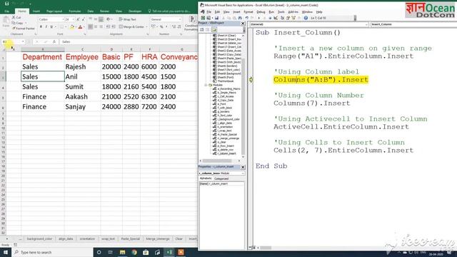This screenshot has width=457, height=257.
Task: Open the Excel Insert ribbon tab
Action: [36, 11]
